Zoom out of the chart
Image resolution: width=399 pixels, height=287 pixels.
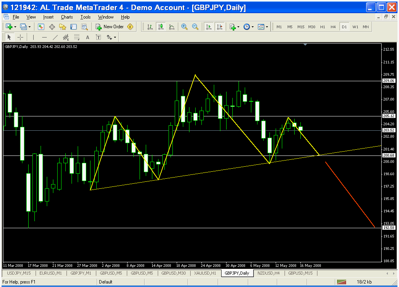195,27
